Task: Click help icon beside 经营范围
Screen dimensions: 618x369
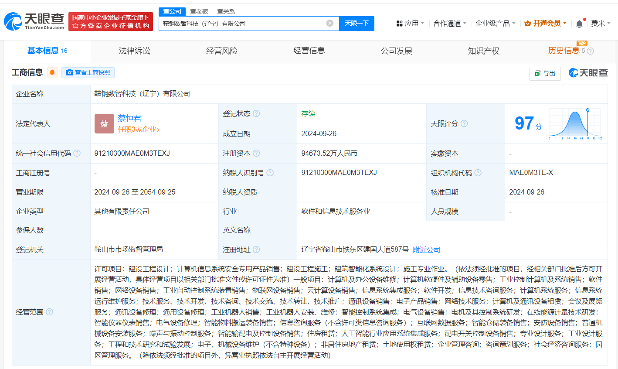Action: [50, 312]
